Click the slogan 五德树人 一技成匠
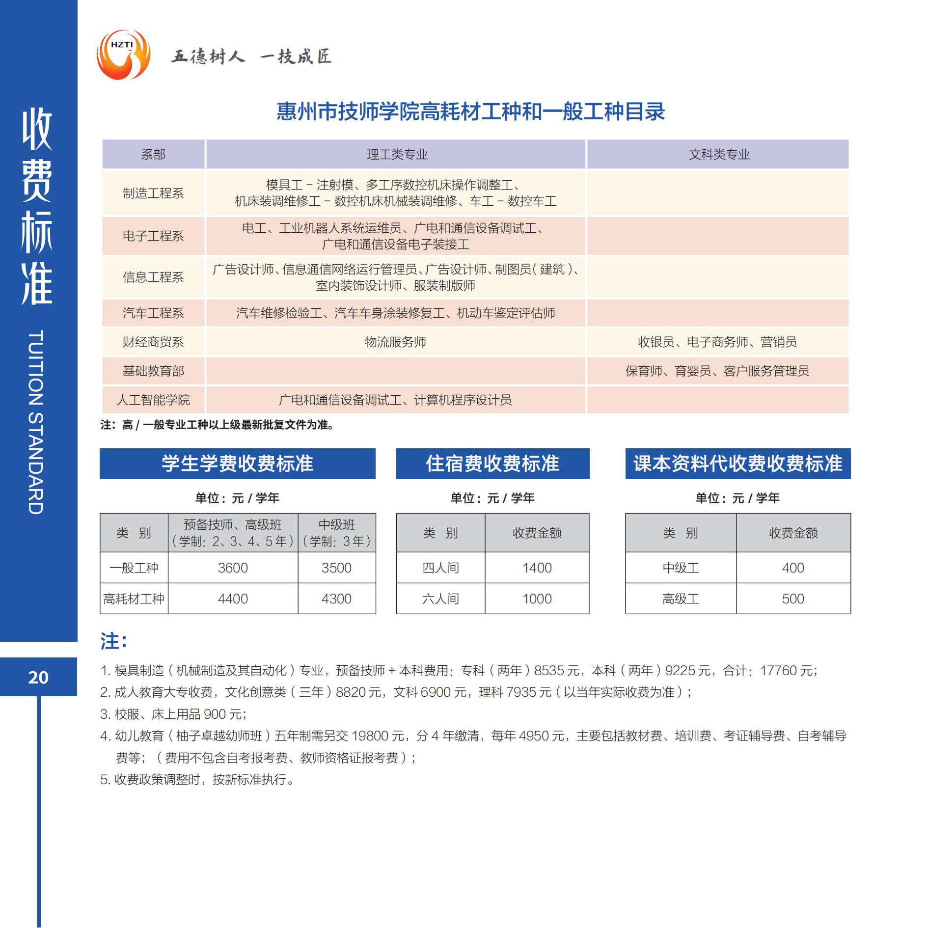Image resolution: width=928 pixels, height=928 pixels. 251,57
